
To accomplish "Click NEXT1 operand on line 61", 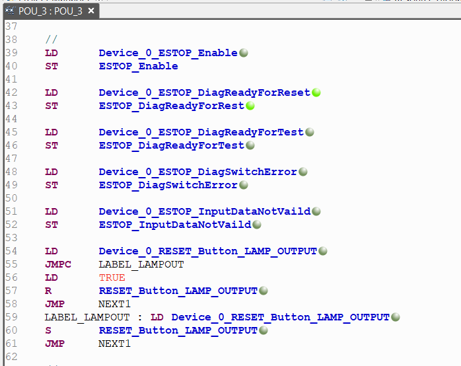I will pyautogui.click(x=114, y=344).
